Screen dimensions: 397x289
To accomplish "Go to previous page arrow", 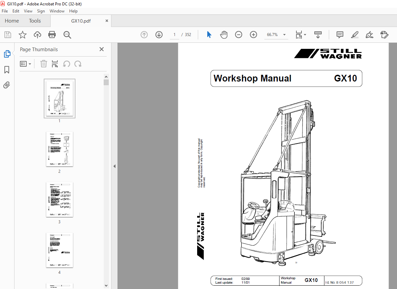I will 144,35.
